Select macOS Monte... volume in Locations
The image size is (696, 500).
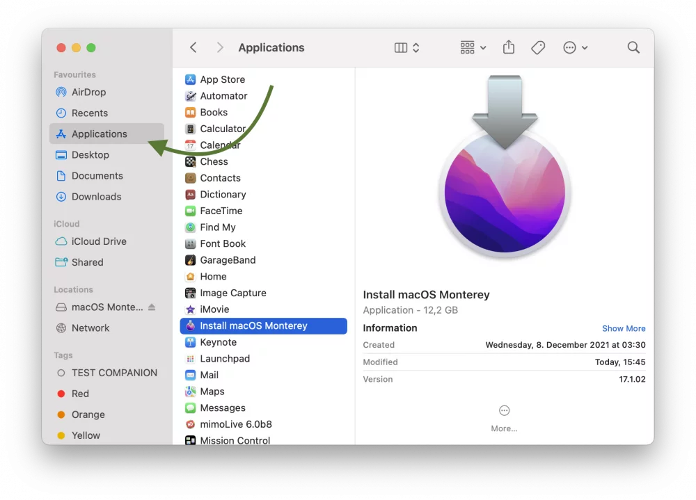point(100,307)
